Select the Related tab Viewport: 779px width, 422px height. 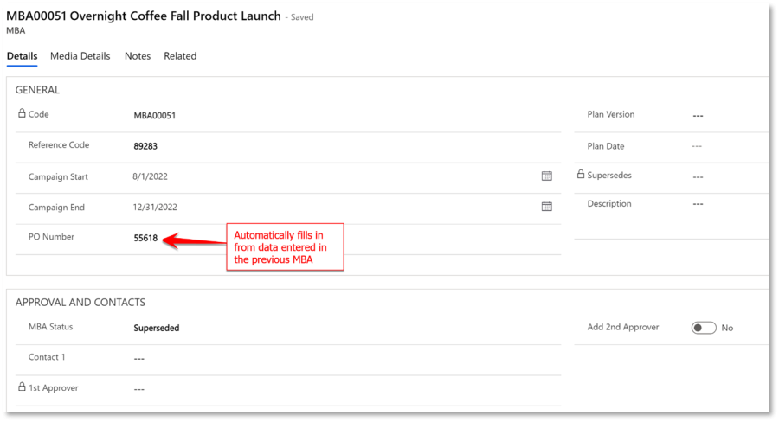point(180,56)
